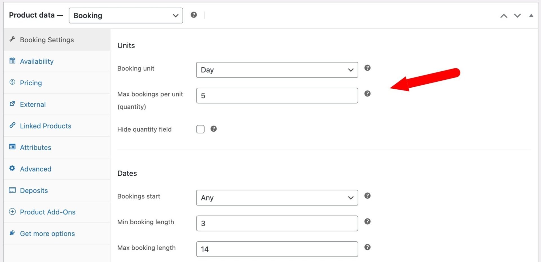Collapse the Product data panel
Viewport: 541px width, 262px height.
[x=531, y=15]
